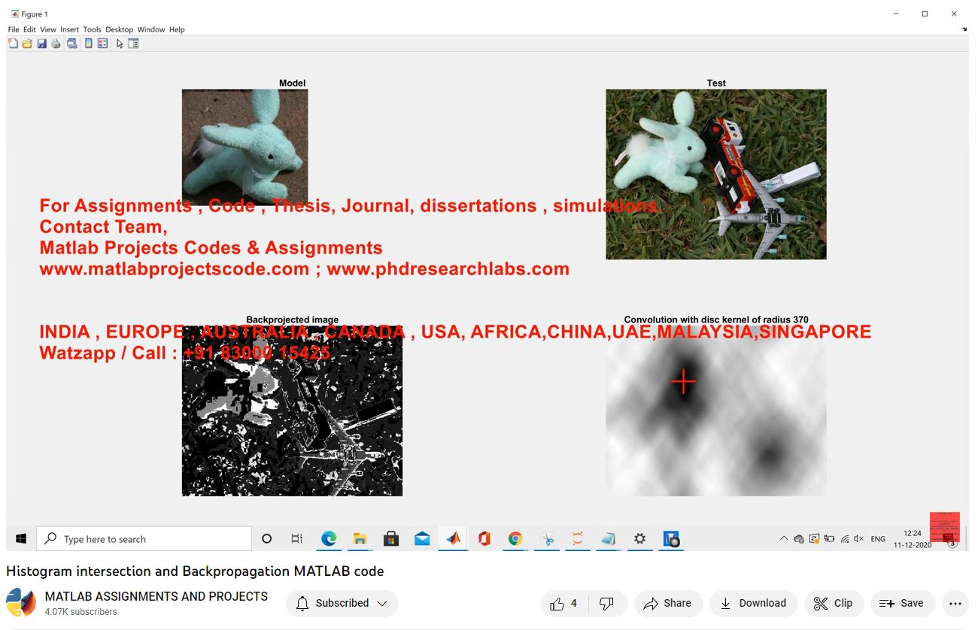Open the Insert menu
The image size is (978, 630).
69,29
